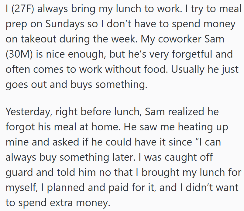The image size is (244, 211).
Task: Click the word "forgetful"
Action: pyautogui.click(x=186, y=54)
